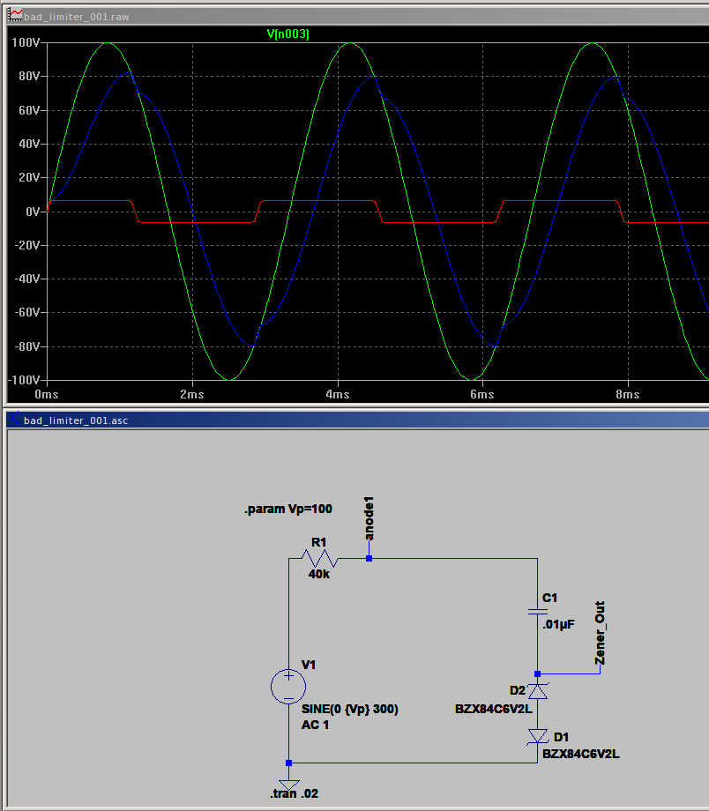Click the schematic window icon beside bad_limiter_001.asc

click(15, 419)
